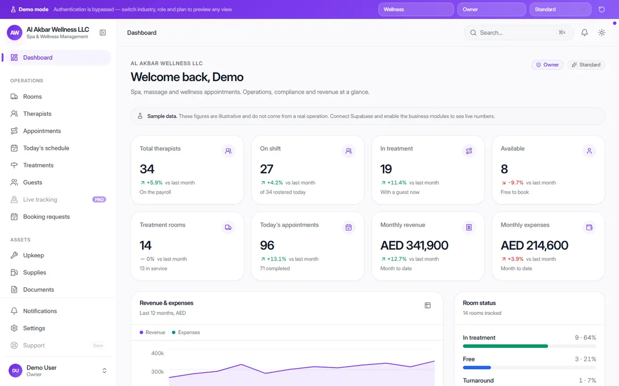This screenshot has width=619, height=386.
Task: Click the Owner role badge
Action: click(x=547, y=65)
